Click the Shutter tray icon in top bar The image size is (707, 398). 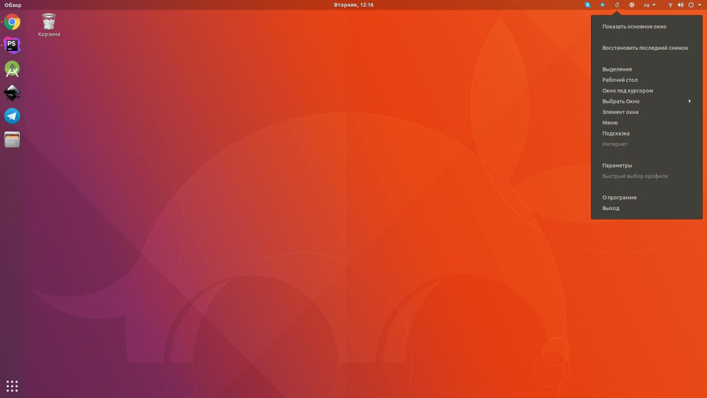(617, 5)
